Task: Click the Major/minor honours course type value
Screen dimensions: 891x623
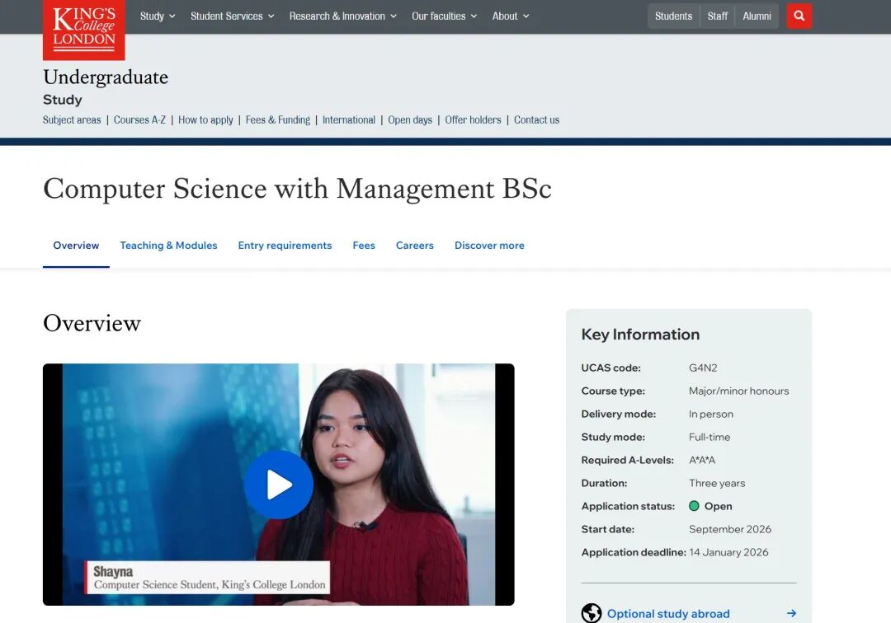Action: (738, 391)
